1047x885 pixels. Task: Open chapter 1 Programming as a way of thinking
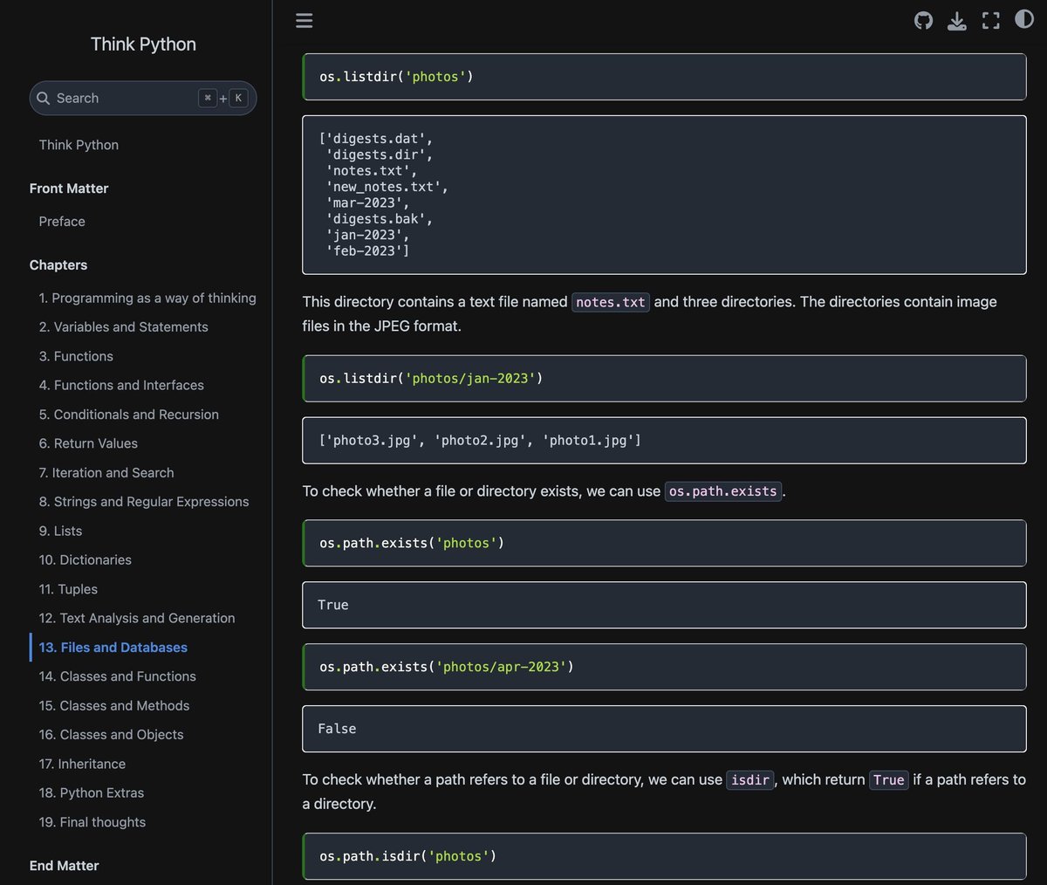click(x=147, y=298)
